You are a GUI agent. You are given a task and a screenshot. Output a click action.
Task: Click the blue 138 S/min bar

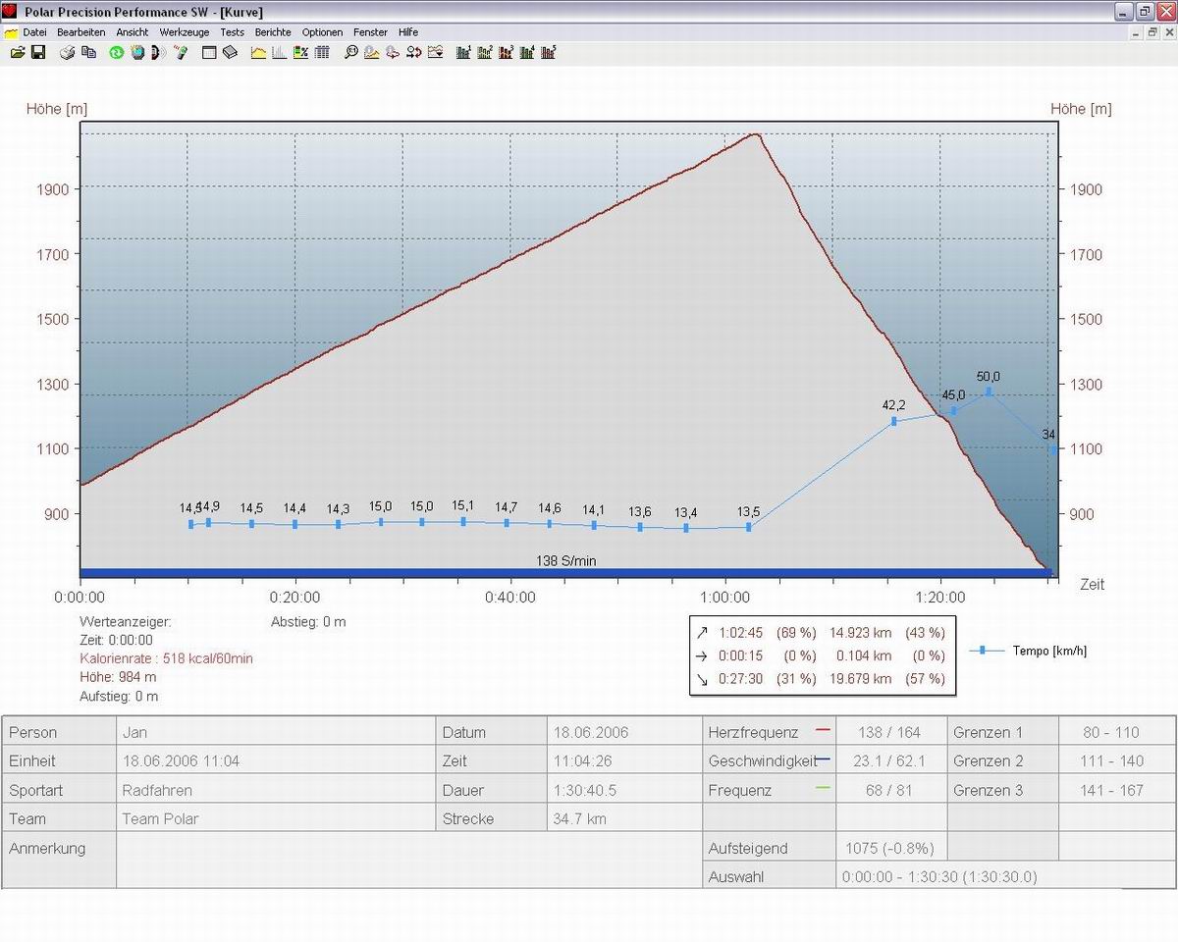pyautogui.click(x=565, y=572)
